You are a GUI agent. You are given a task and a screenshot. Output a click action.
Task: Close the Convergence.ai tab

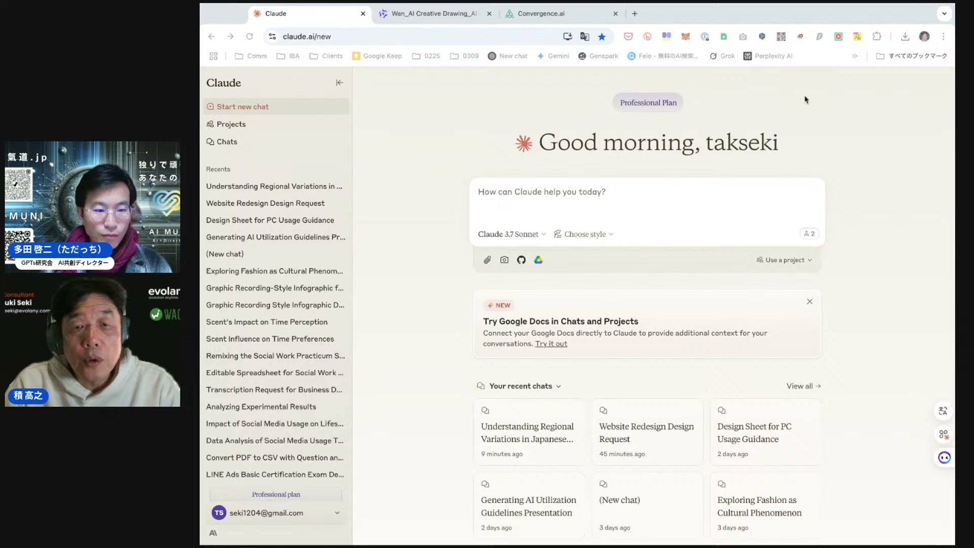pyautogui.click(x=615, y=14)
